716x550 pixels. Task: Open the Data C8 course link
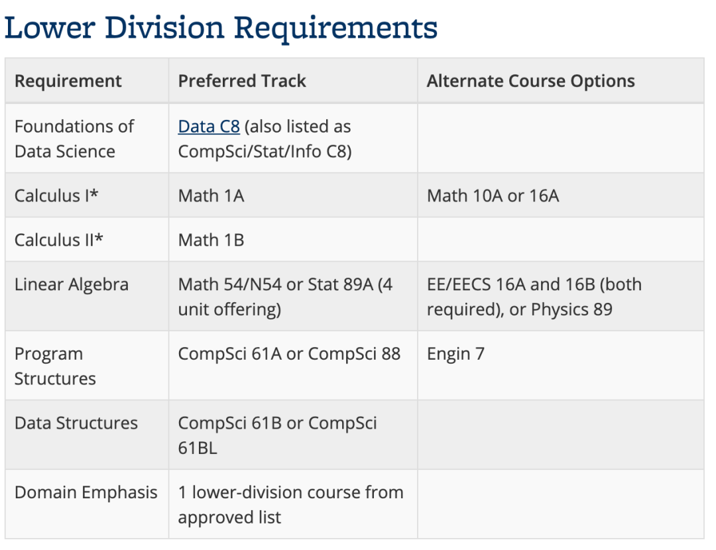coord(209,127)
